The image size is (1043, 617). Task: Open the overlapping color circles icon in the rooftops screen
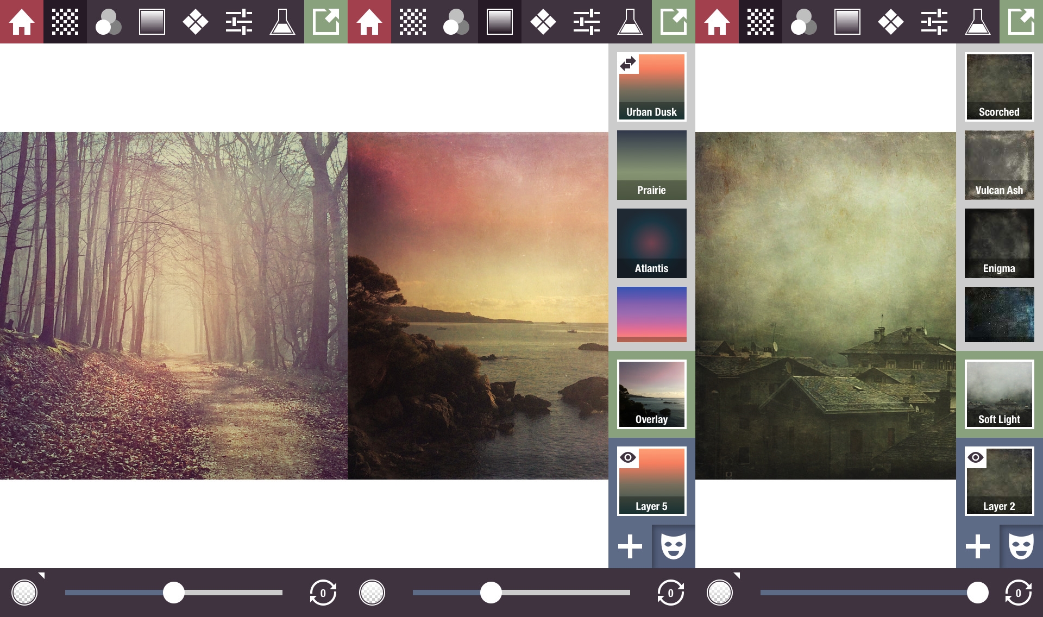(x=804, y=22)
